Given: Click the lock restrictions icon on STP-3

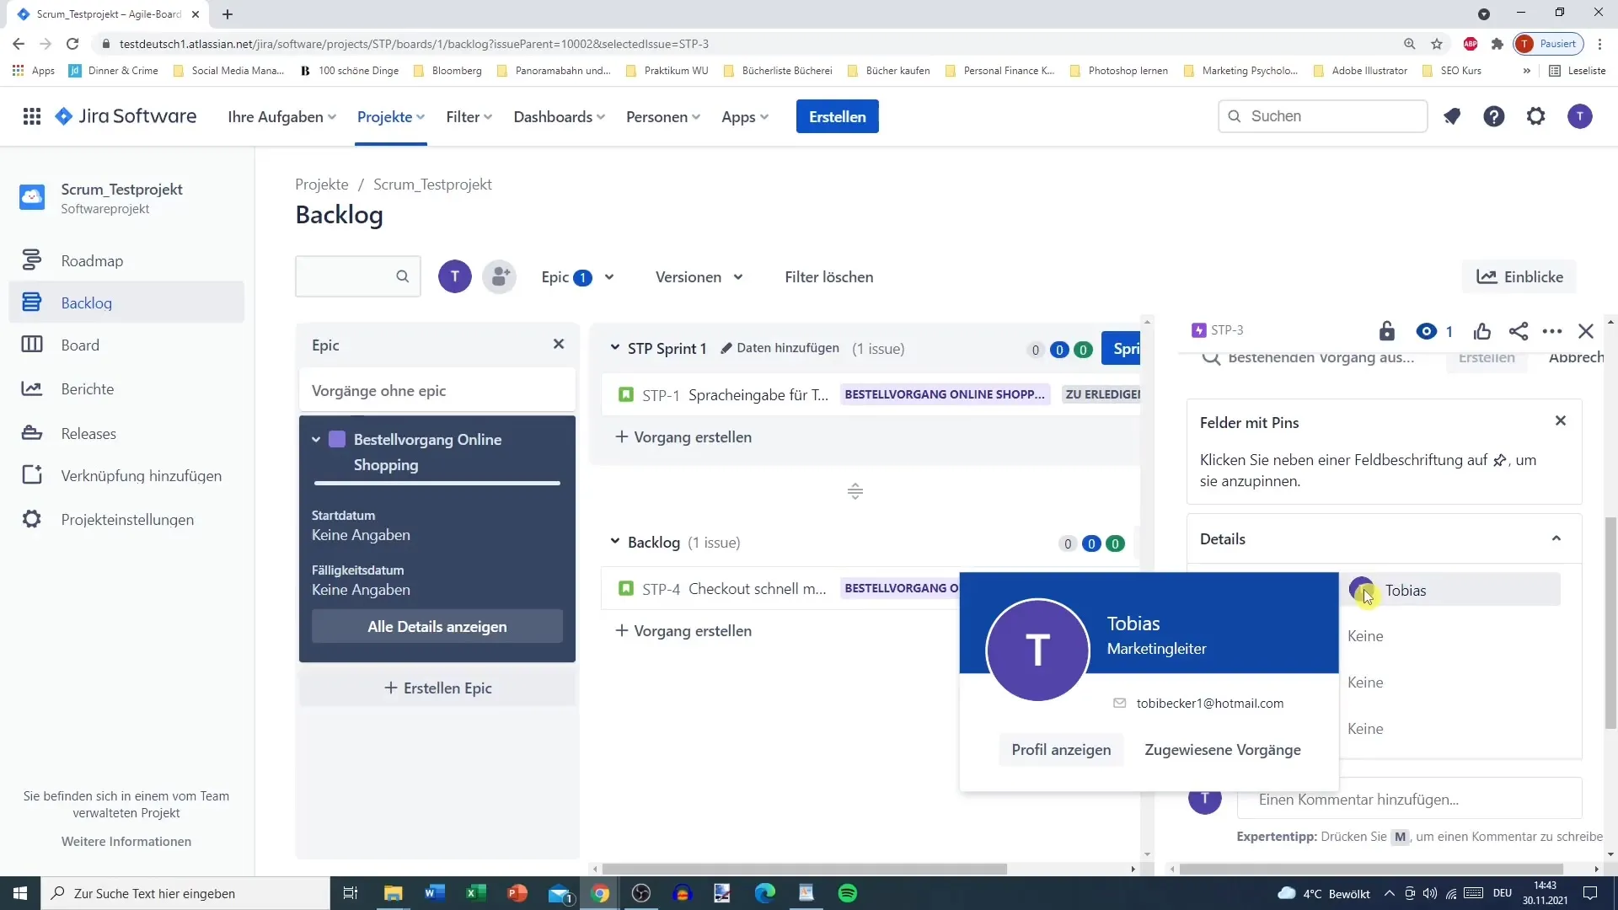Looking at the screenshot, I should [1387, 331].
